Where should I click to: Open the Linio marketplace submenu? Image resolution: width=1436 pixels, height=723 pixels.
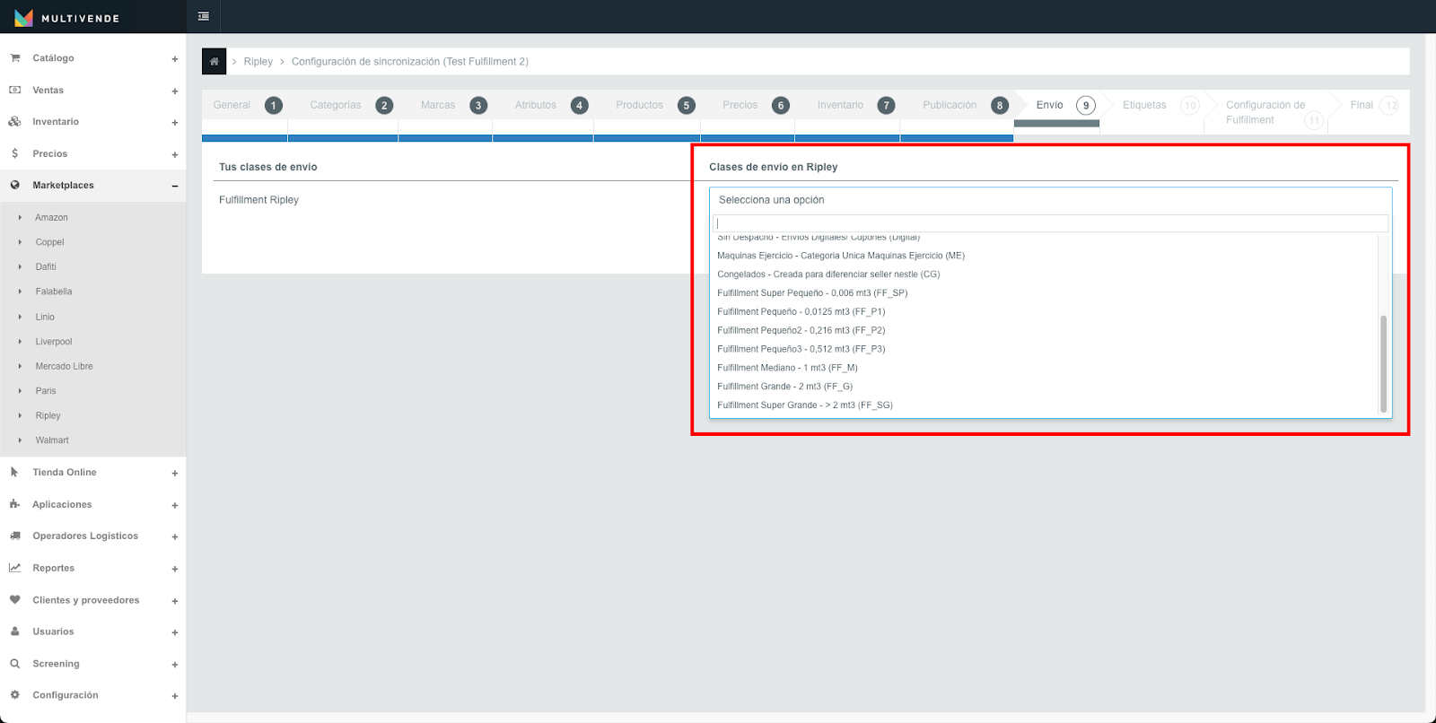pyautogui.click(x=45, y=317)
